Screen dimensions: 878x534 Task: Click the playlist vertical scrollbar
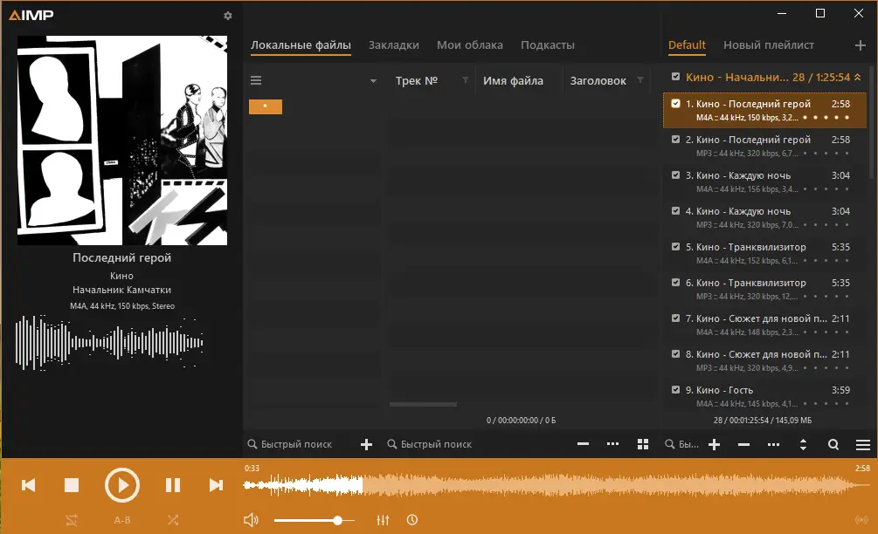click(871, 123)
